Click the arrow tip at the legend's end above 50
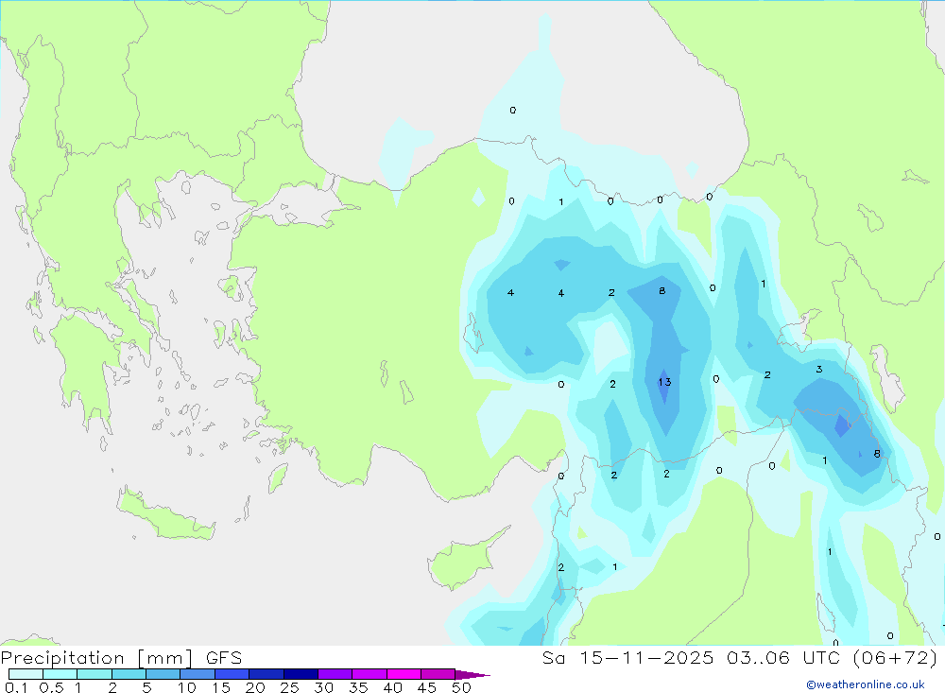This screenshot has height=693, width=945. pyautogui.click(x=473, y=674)
